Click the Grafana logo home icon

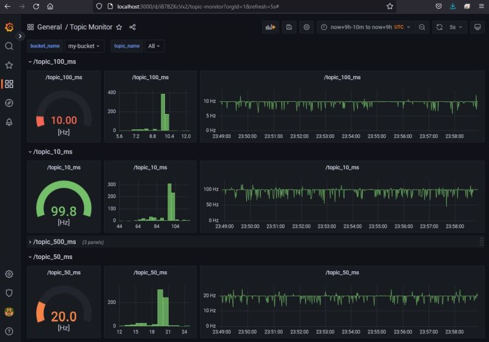[x=9, y=27]
